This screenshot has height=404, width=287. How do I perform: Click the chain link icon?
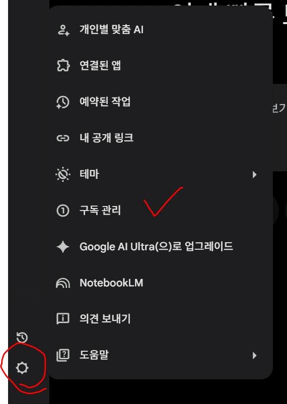(x=63, y=138)
